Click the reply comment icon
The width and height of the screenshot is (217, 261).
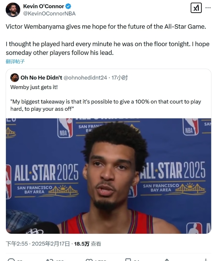tap(11, 260)
